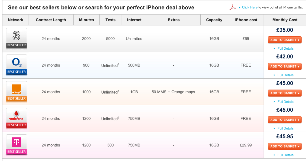
Task: Click the Vodafone network best seller logo
Action: [16, 118]
